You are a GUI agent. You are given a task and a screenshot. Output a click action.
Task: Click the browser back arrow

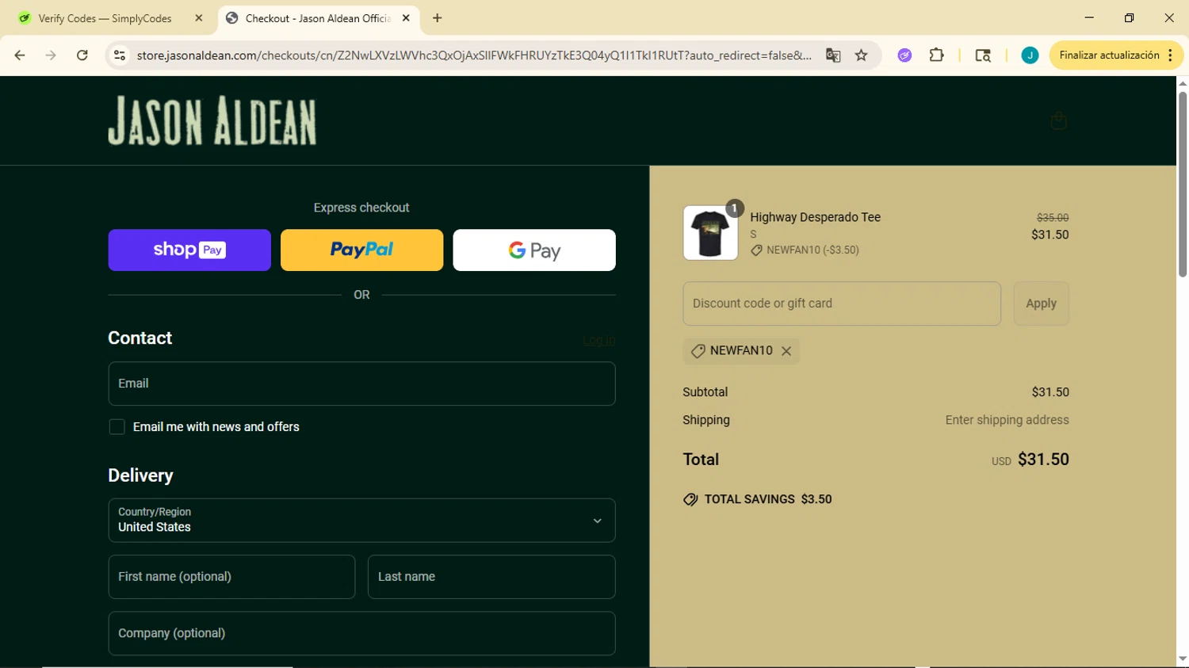(20, 55)
